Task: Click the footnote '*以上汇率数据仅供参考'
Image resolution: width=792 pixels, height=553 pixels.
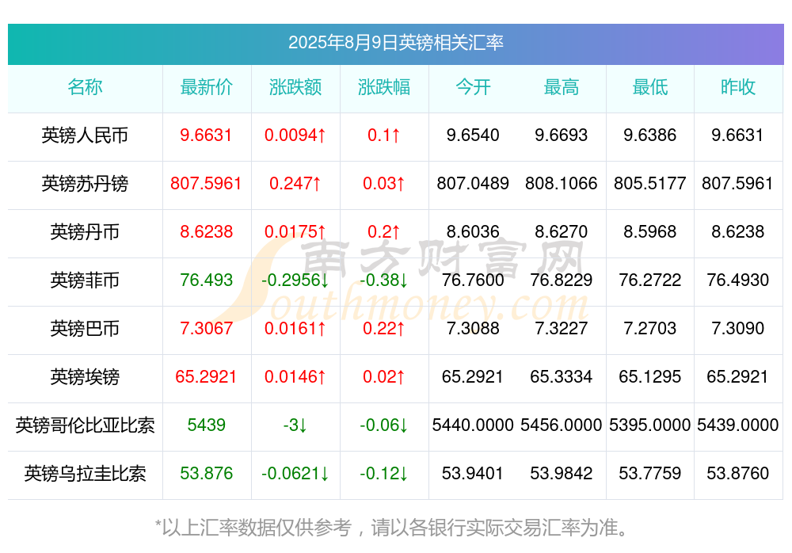Action: pos(253,528)
